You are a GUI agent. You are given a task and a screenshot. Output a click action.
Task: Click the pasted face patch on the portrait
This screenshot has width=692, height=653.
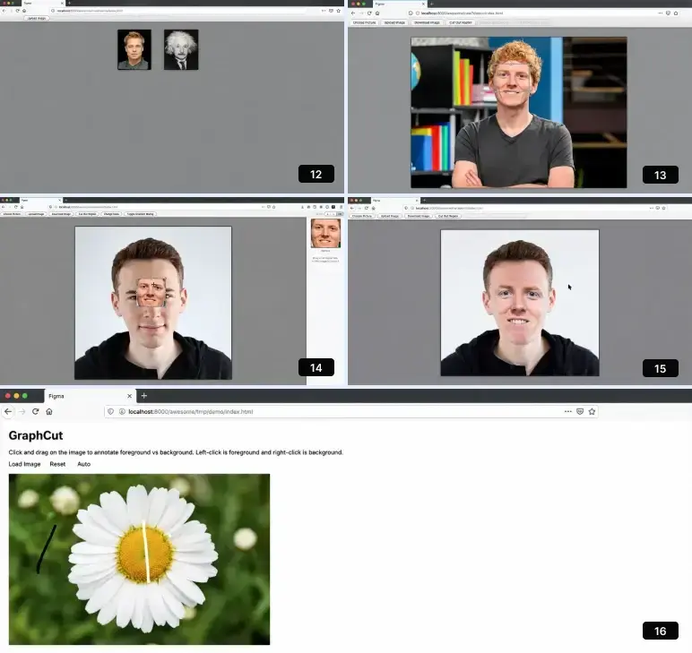tap(151, 291)
